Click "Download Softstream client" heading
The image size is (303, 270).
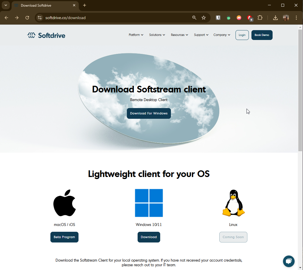(149, 89)
